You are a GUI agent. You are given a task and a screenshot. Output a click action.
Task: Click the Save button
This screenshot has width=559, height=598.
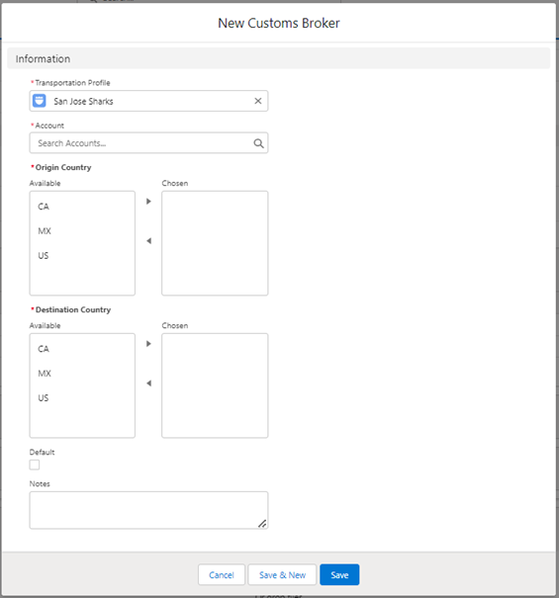339,574
